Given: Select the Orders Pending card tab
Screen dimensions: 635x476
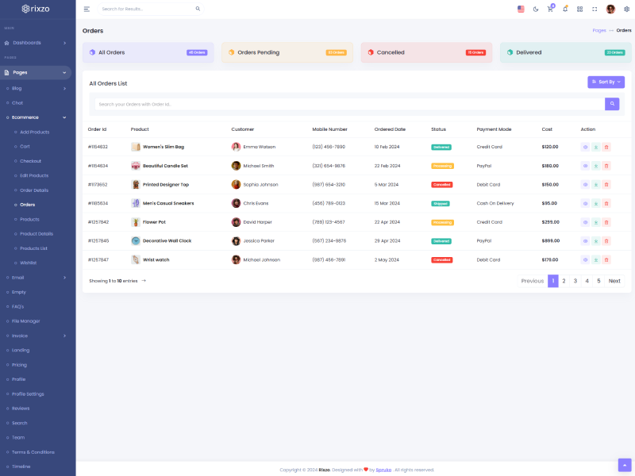Looking at the screenshot, I should [x=289, y=52].
